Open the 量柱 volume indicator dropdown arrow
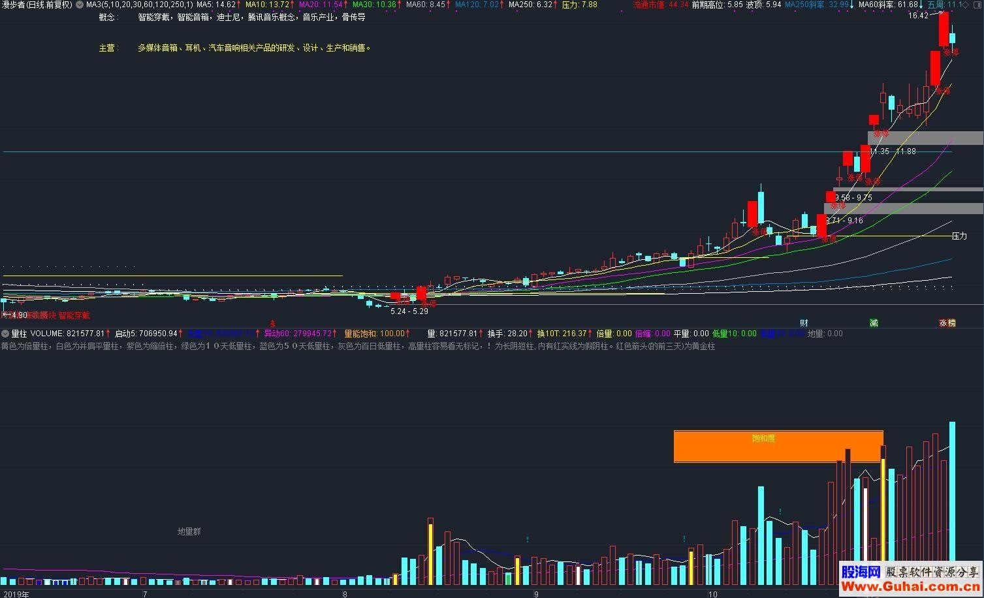Screen dimensions: 984x598 (5, 334)
